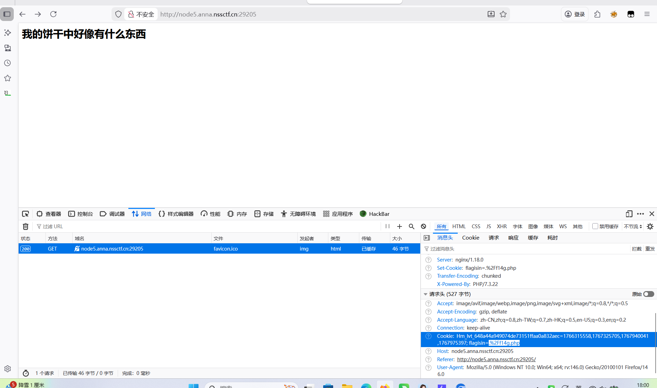This screenshot has height=388, width=657.
Task: Pause network recording
Action: point(388,226)
